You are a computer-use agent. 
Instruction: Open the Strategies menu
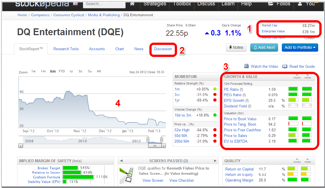pos(155,4)
